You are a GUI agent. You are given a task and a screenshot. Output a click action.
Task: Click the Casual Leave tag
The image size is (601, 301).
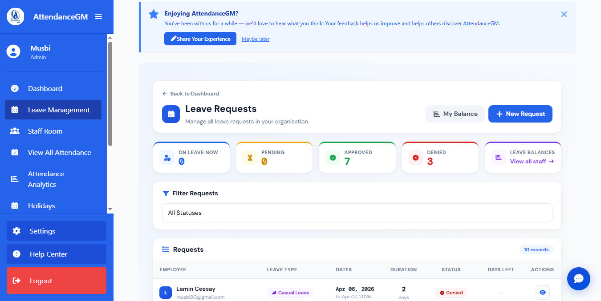tap(290, 293)
